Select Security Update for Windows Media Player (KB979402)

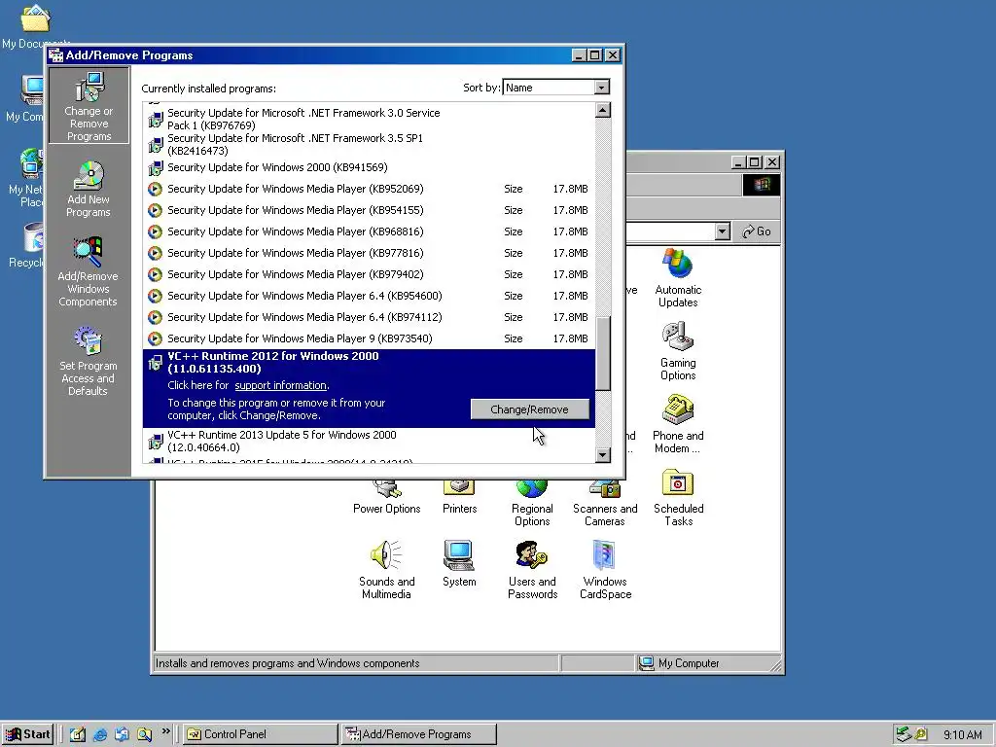(369, 274)
